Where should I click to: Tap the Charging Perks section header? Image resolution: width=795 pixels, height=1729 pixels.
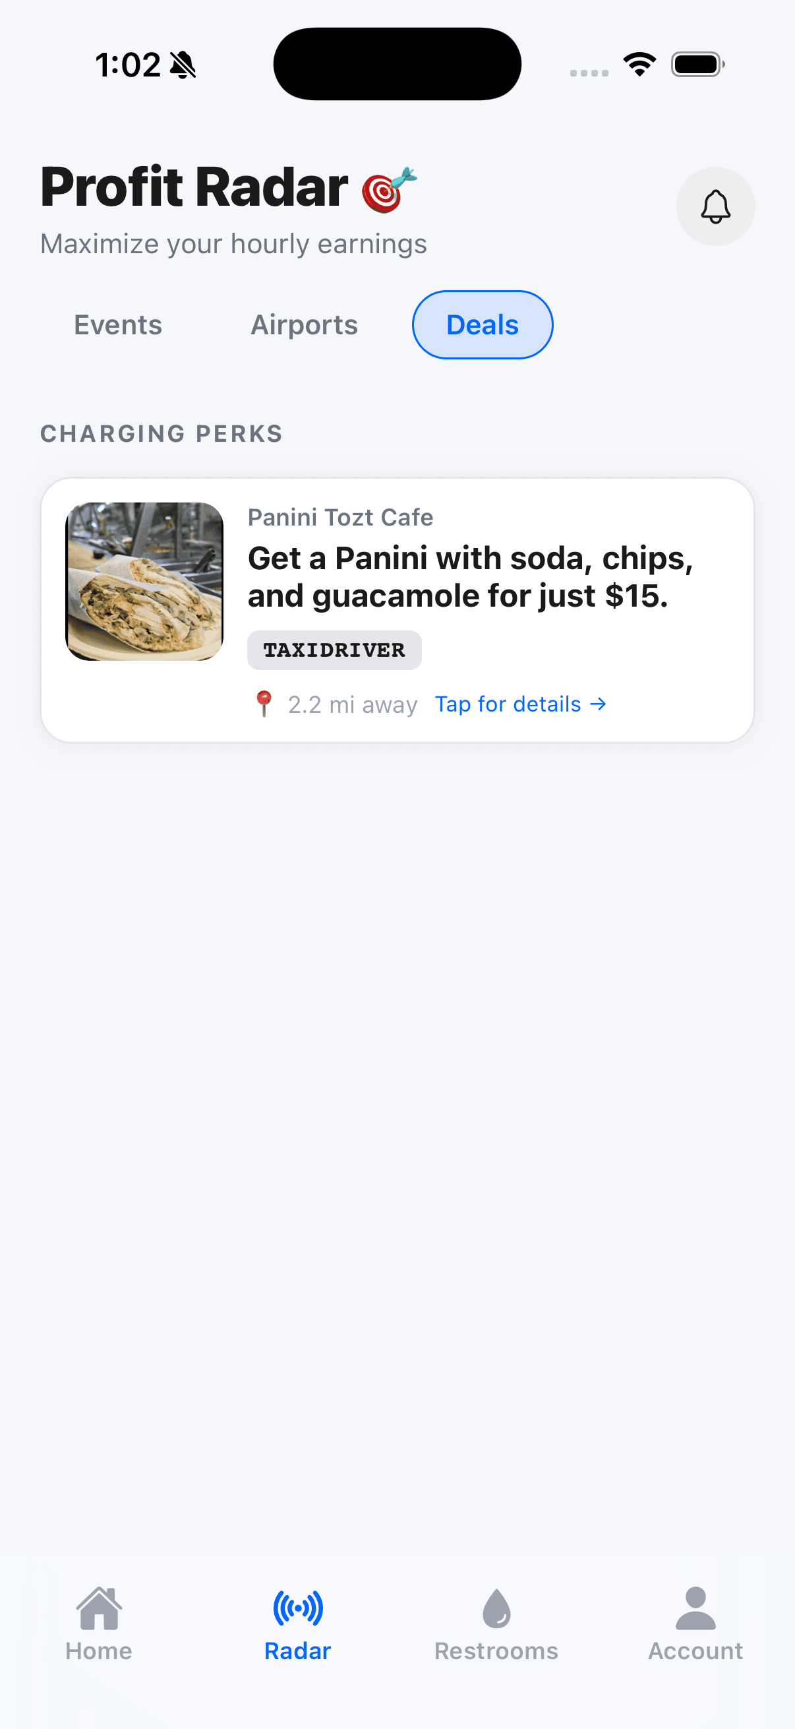pos(161,434)
